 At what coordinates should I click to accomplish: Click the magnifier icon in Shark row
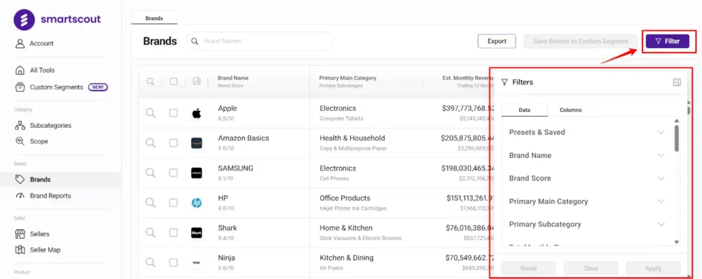pos(150,232)
